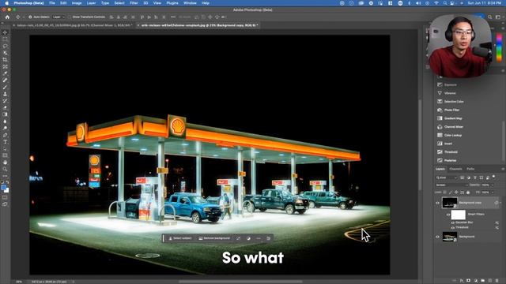Open the Kind layer filter dropdown
This screenshot has width=506, height=284.
point(447,177)
